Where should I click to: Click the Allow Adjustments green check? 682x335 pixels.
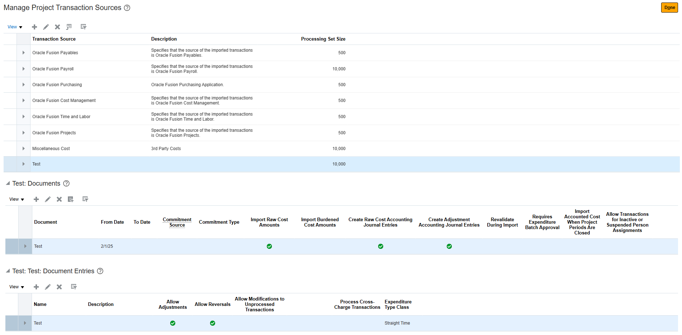[173, 323]
